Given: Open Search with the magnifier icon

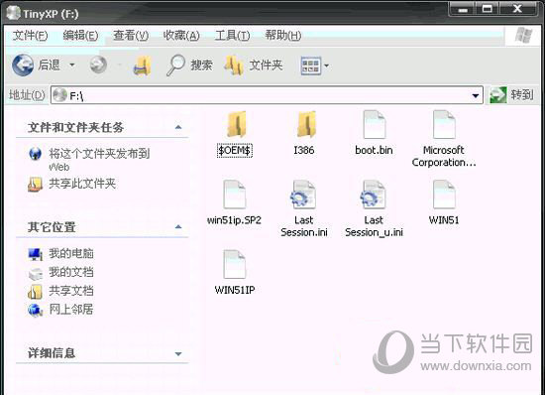Looking at the screenshot, I should point(175,66).
